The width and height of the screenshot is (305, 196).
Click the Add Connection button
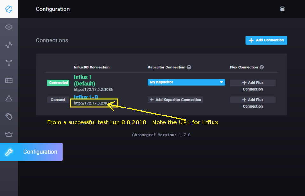tap(266, 40)
